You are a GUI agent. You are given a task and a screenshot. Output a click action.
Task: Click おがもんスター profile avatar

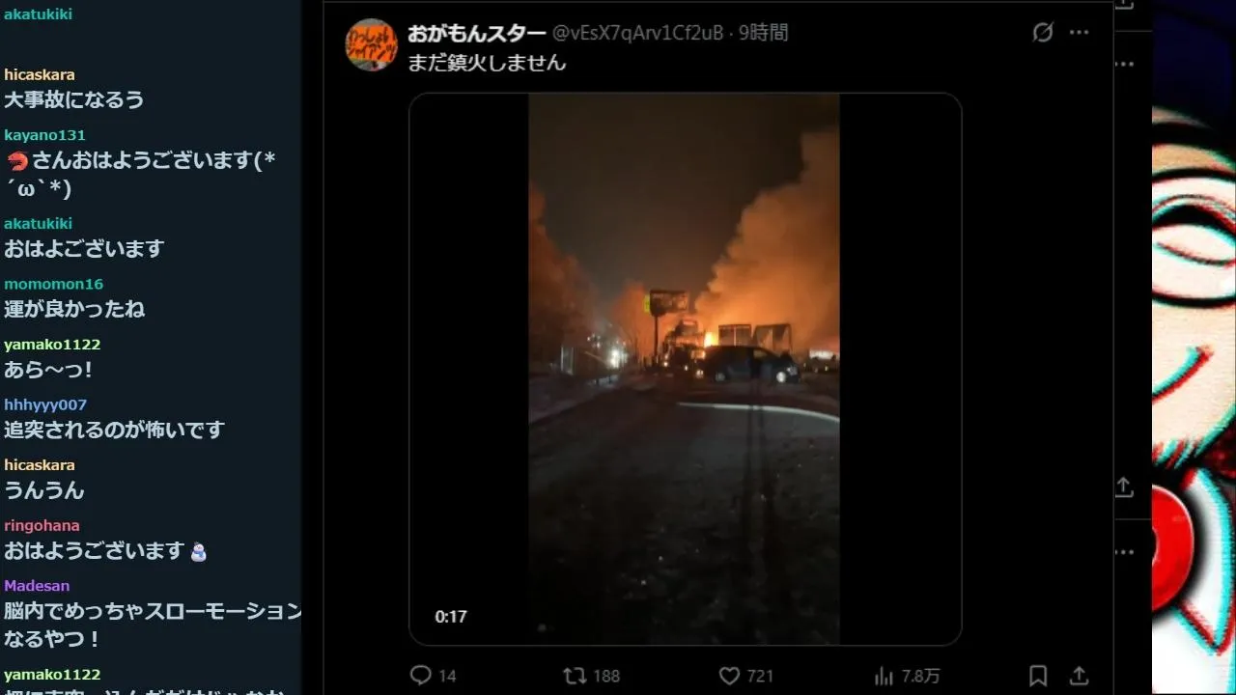pyautogui.click(x=371, y=44)
